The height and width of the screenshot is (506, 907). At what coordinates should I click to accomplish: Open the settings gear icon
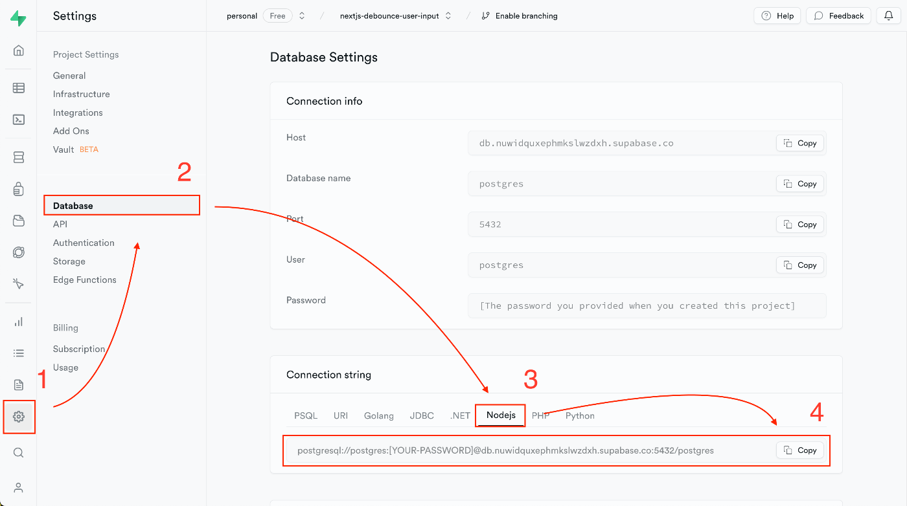(x=19, y=417)
